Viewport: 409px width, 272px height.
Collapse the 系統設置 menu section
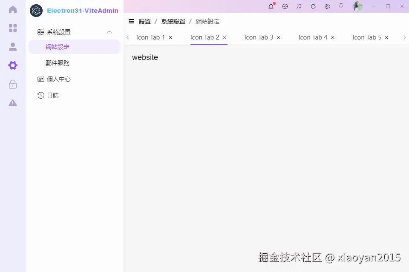point(109,31)
